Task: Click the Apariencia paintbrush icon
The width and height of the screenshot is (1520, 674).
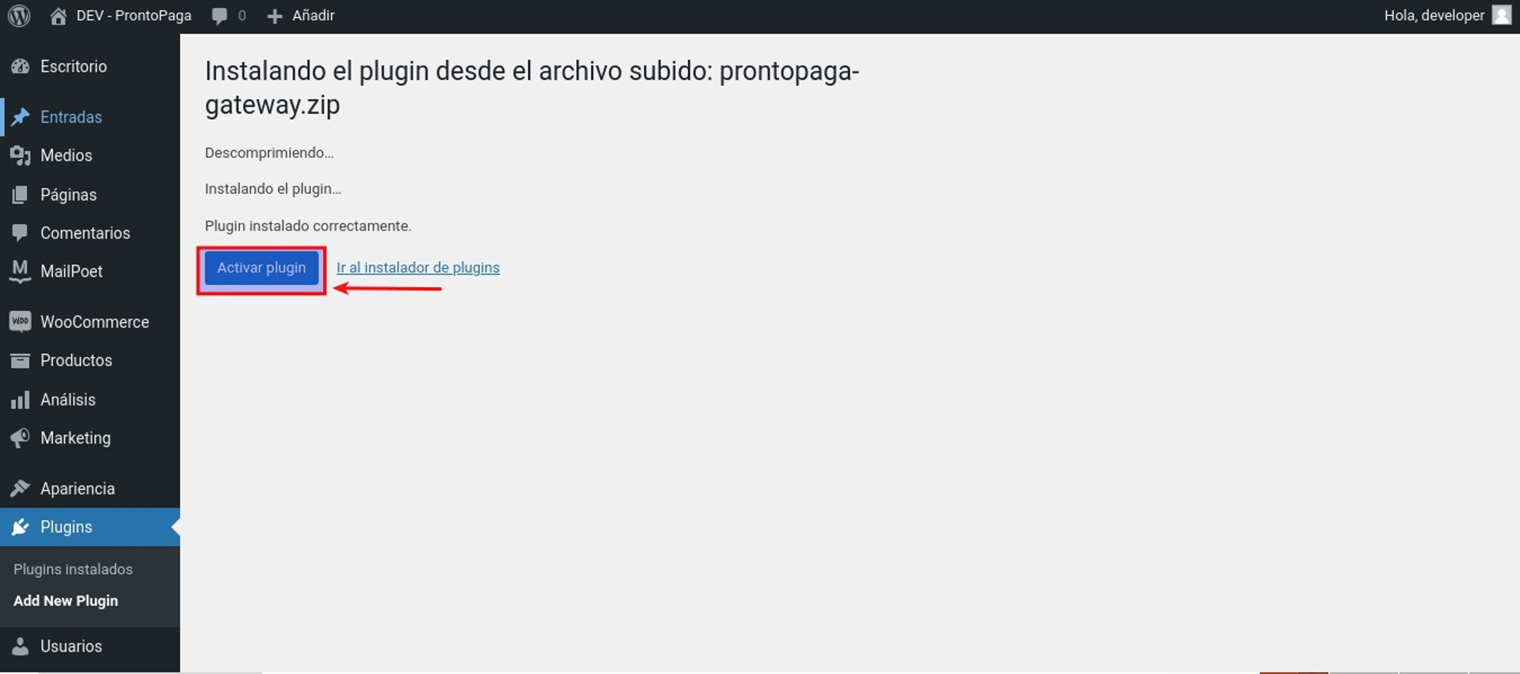Action: pos(20,488)
